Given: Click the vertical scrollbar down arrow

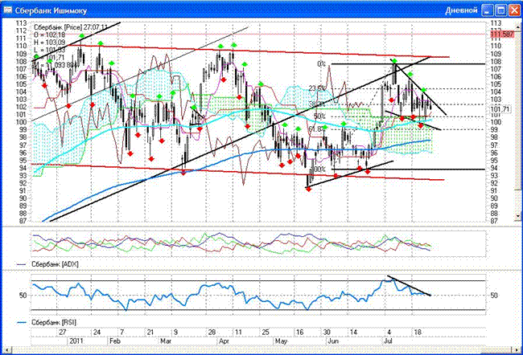Looking at the screenshot, I should [x=518, y=217].
